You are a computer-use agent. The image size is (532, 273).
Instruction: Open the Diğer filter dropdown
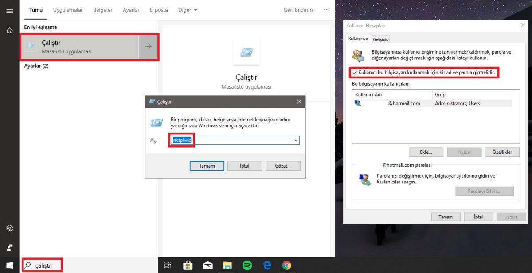click(x=188, y=9)
